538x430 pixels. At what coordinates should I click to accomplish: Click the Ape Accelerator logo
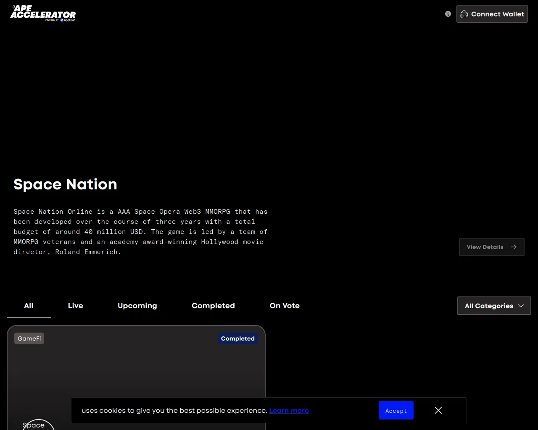(x=43, y=13)
